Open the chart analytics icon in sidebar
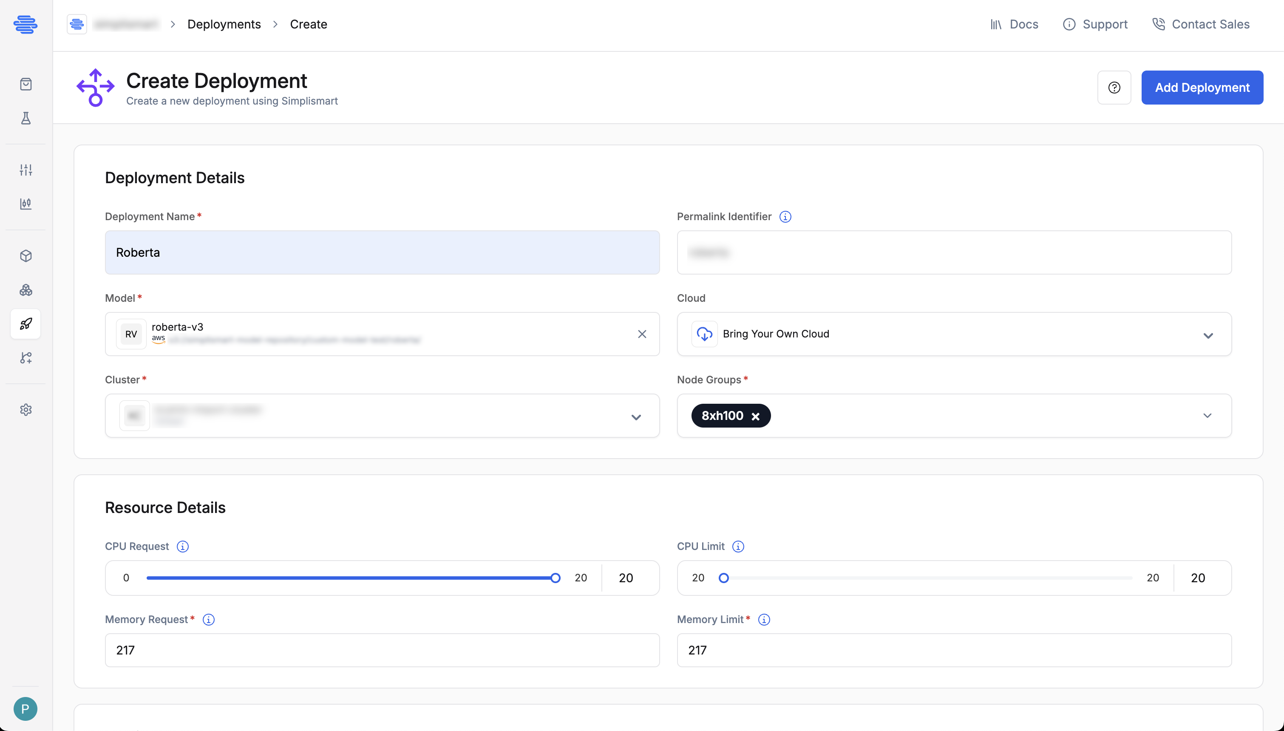 point(26,204)
